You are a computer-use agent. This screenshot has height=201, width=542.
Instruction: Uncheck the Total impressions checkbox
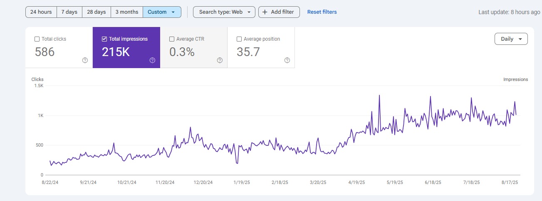[104, 39]
